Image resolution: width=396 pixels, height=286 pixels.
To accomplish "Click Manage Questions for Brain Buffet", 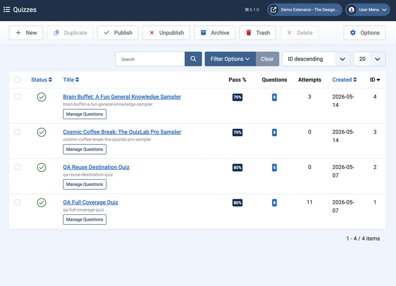I will pyautogui.click(x=84, y=114).
